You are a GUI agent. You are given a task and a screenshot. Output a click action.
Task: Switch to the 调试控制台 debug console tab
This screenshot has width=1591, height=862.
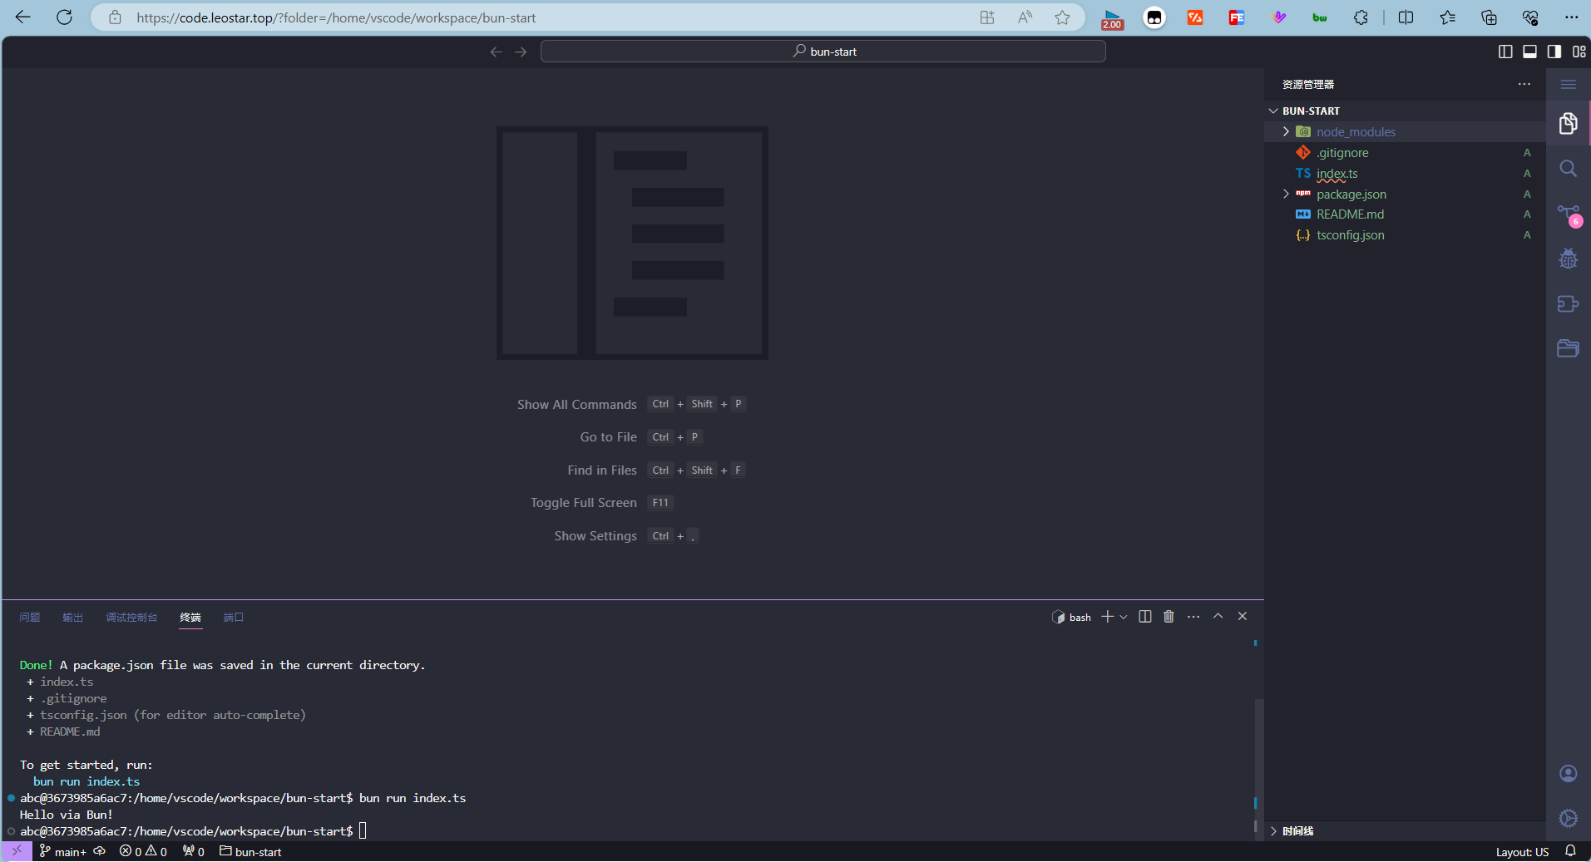(x=131, y=617)
